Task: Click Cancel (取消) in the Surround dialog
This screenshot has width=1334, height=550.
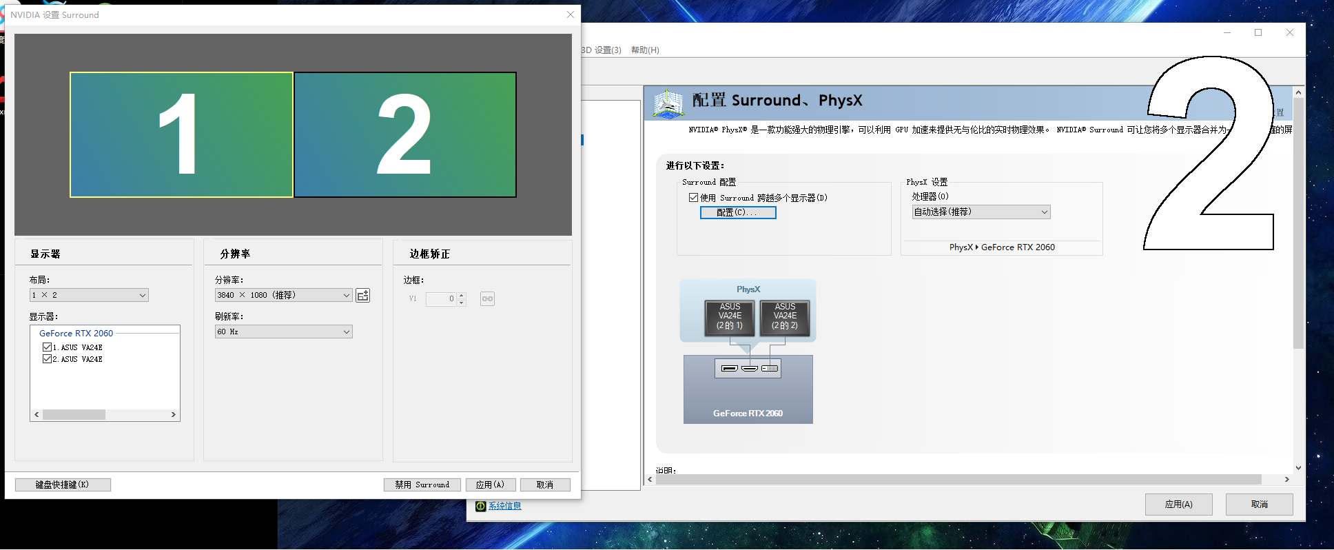Action: coord(545,485)
